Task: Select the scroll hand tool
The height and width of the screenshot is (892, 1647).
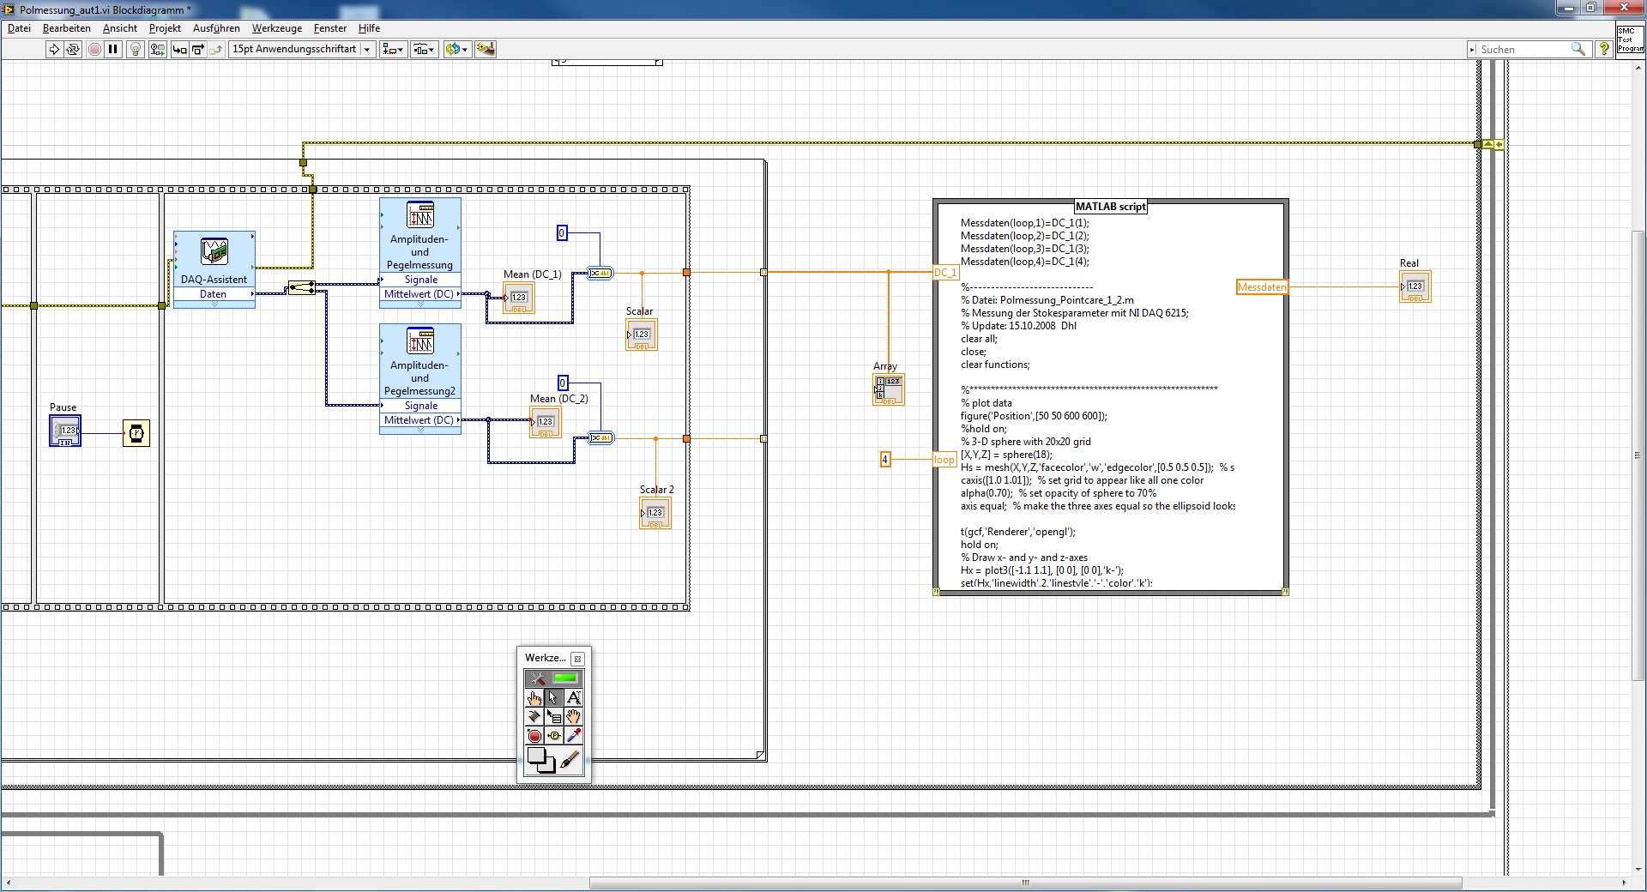Action: point(574,716)
